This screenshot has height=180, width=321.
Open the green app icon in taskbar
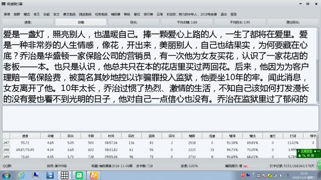coord(79,175)
